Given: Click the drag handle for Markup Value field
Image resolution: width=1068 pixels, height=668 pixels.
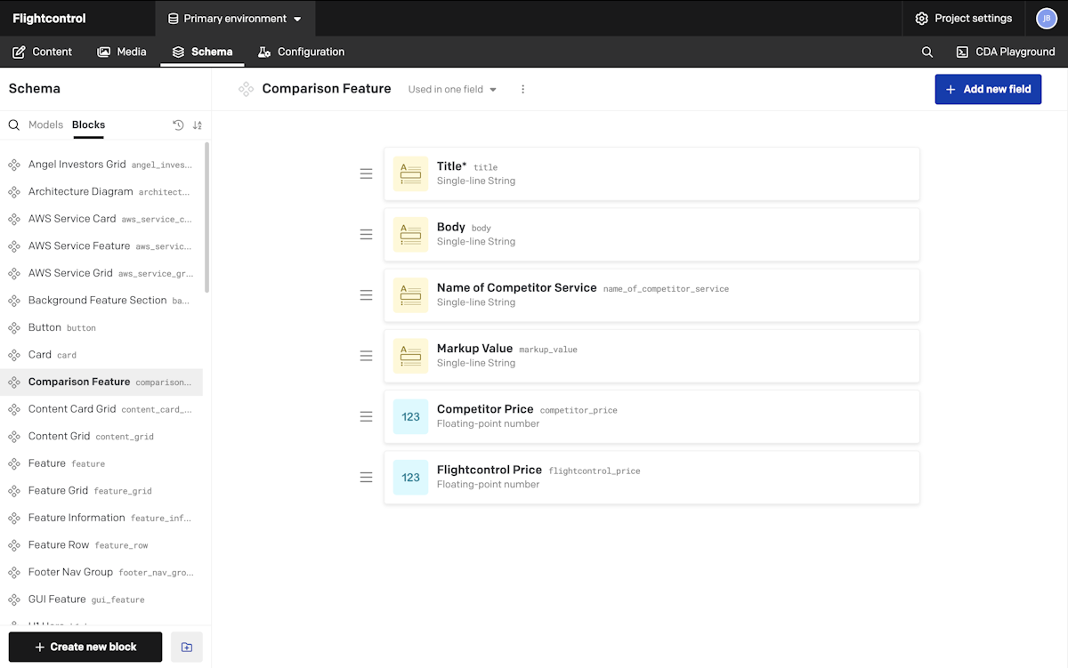Looking at the screenshot, I should pyautogui.click(x=366, y=355).
